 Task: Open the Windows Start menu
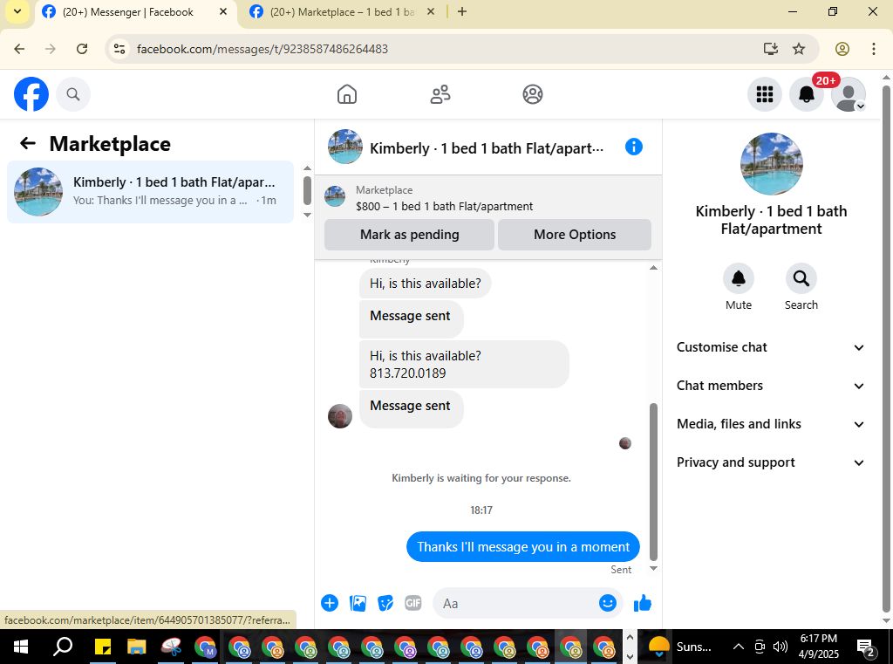[x=21, y=647]
